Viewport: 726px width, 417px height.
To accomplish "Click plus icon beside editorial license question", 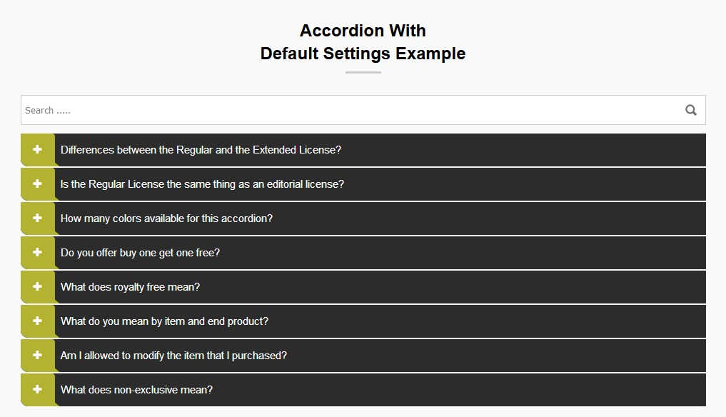I will point(37,184).
